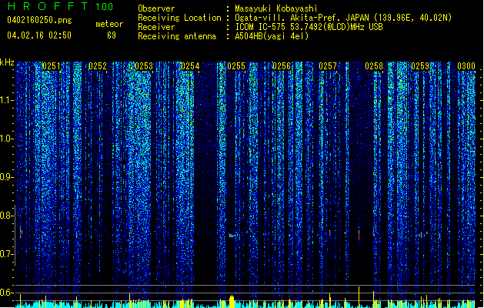Click the 'Receiver' field label

pos(156,27)
